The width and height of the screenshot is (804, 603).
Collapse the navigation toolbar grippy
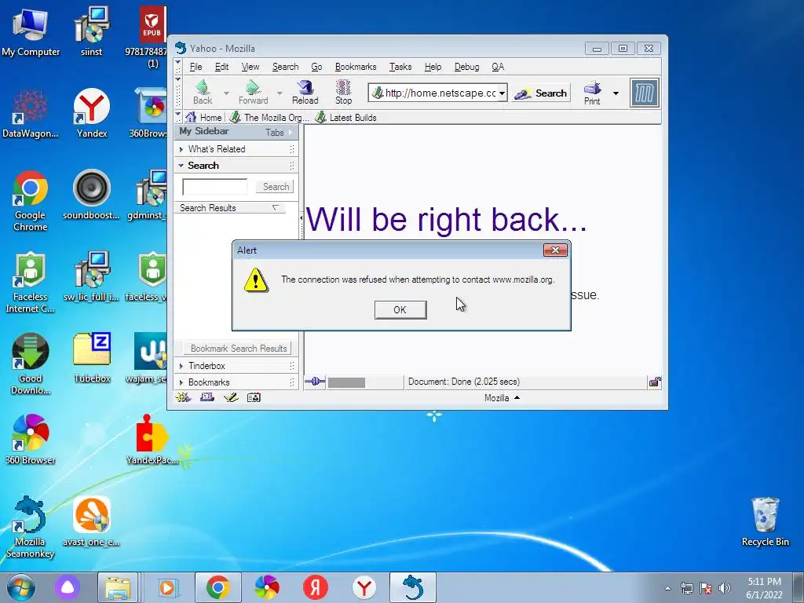click(178, 93)
